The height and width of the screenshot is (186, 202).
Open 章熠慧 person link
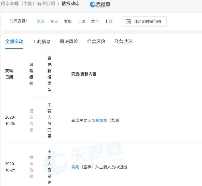(x=101, y=120)
